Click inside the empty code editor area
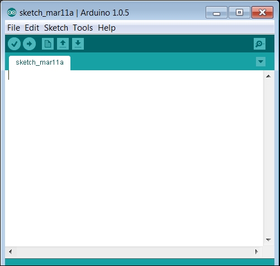Screen dimensions: 280x266 134,158
